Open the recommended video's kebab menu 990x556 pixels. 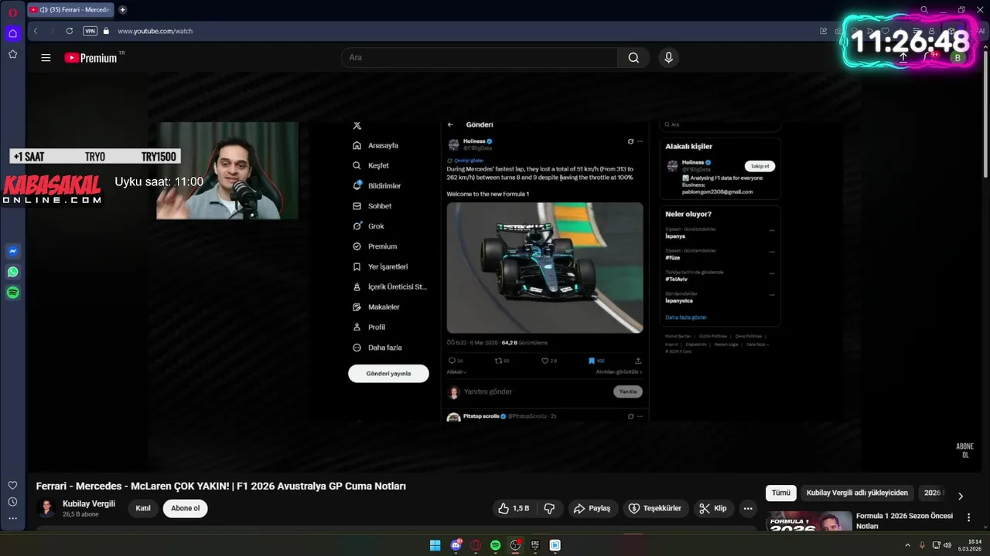pos(968,517)
